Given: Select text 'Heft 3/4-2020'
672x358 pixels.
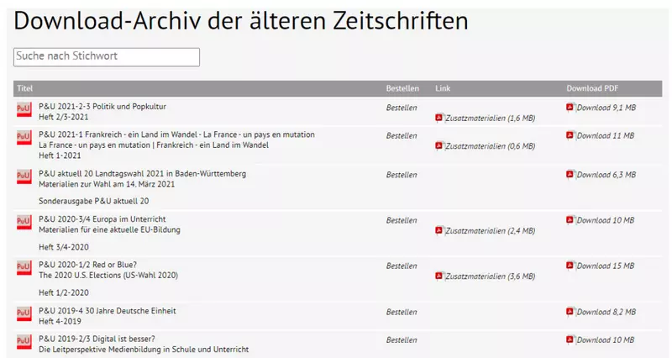Looking at the screenshot, I should click(x=64, y=247).
